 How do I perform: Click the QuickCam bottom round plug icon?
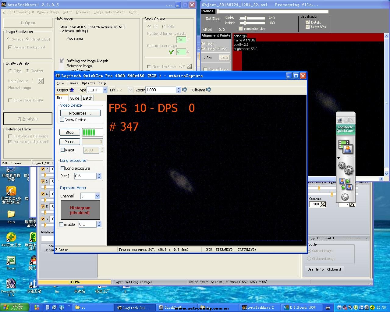point(345,197)
